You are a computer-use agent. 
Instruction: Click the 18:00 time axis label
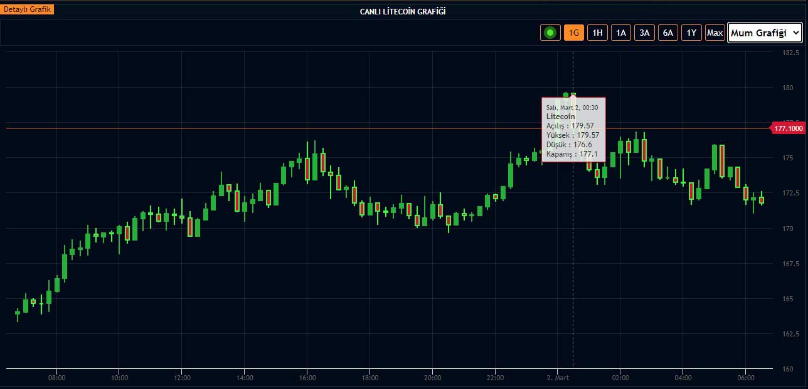point(370,378)
